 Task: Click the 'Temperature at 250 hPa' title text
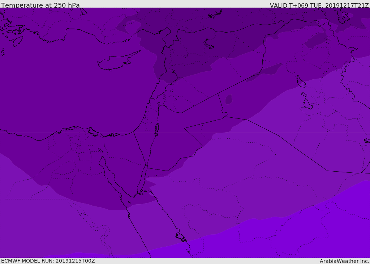point(40,5)
